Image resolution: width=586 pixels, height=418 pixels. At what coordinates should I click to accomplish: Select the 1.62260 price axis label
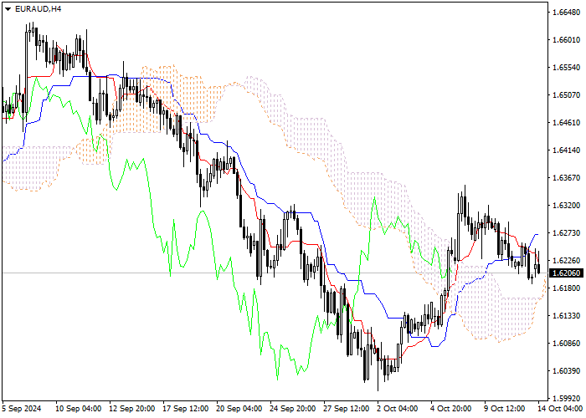point(566,261)
